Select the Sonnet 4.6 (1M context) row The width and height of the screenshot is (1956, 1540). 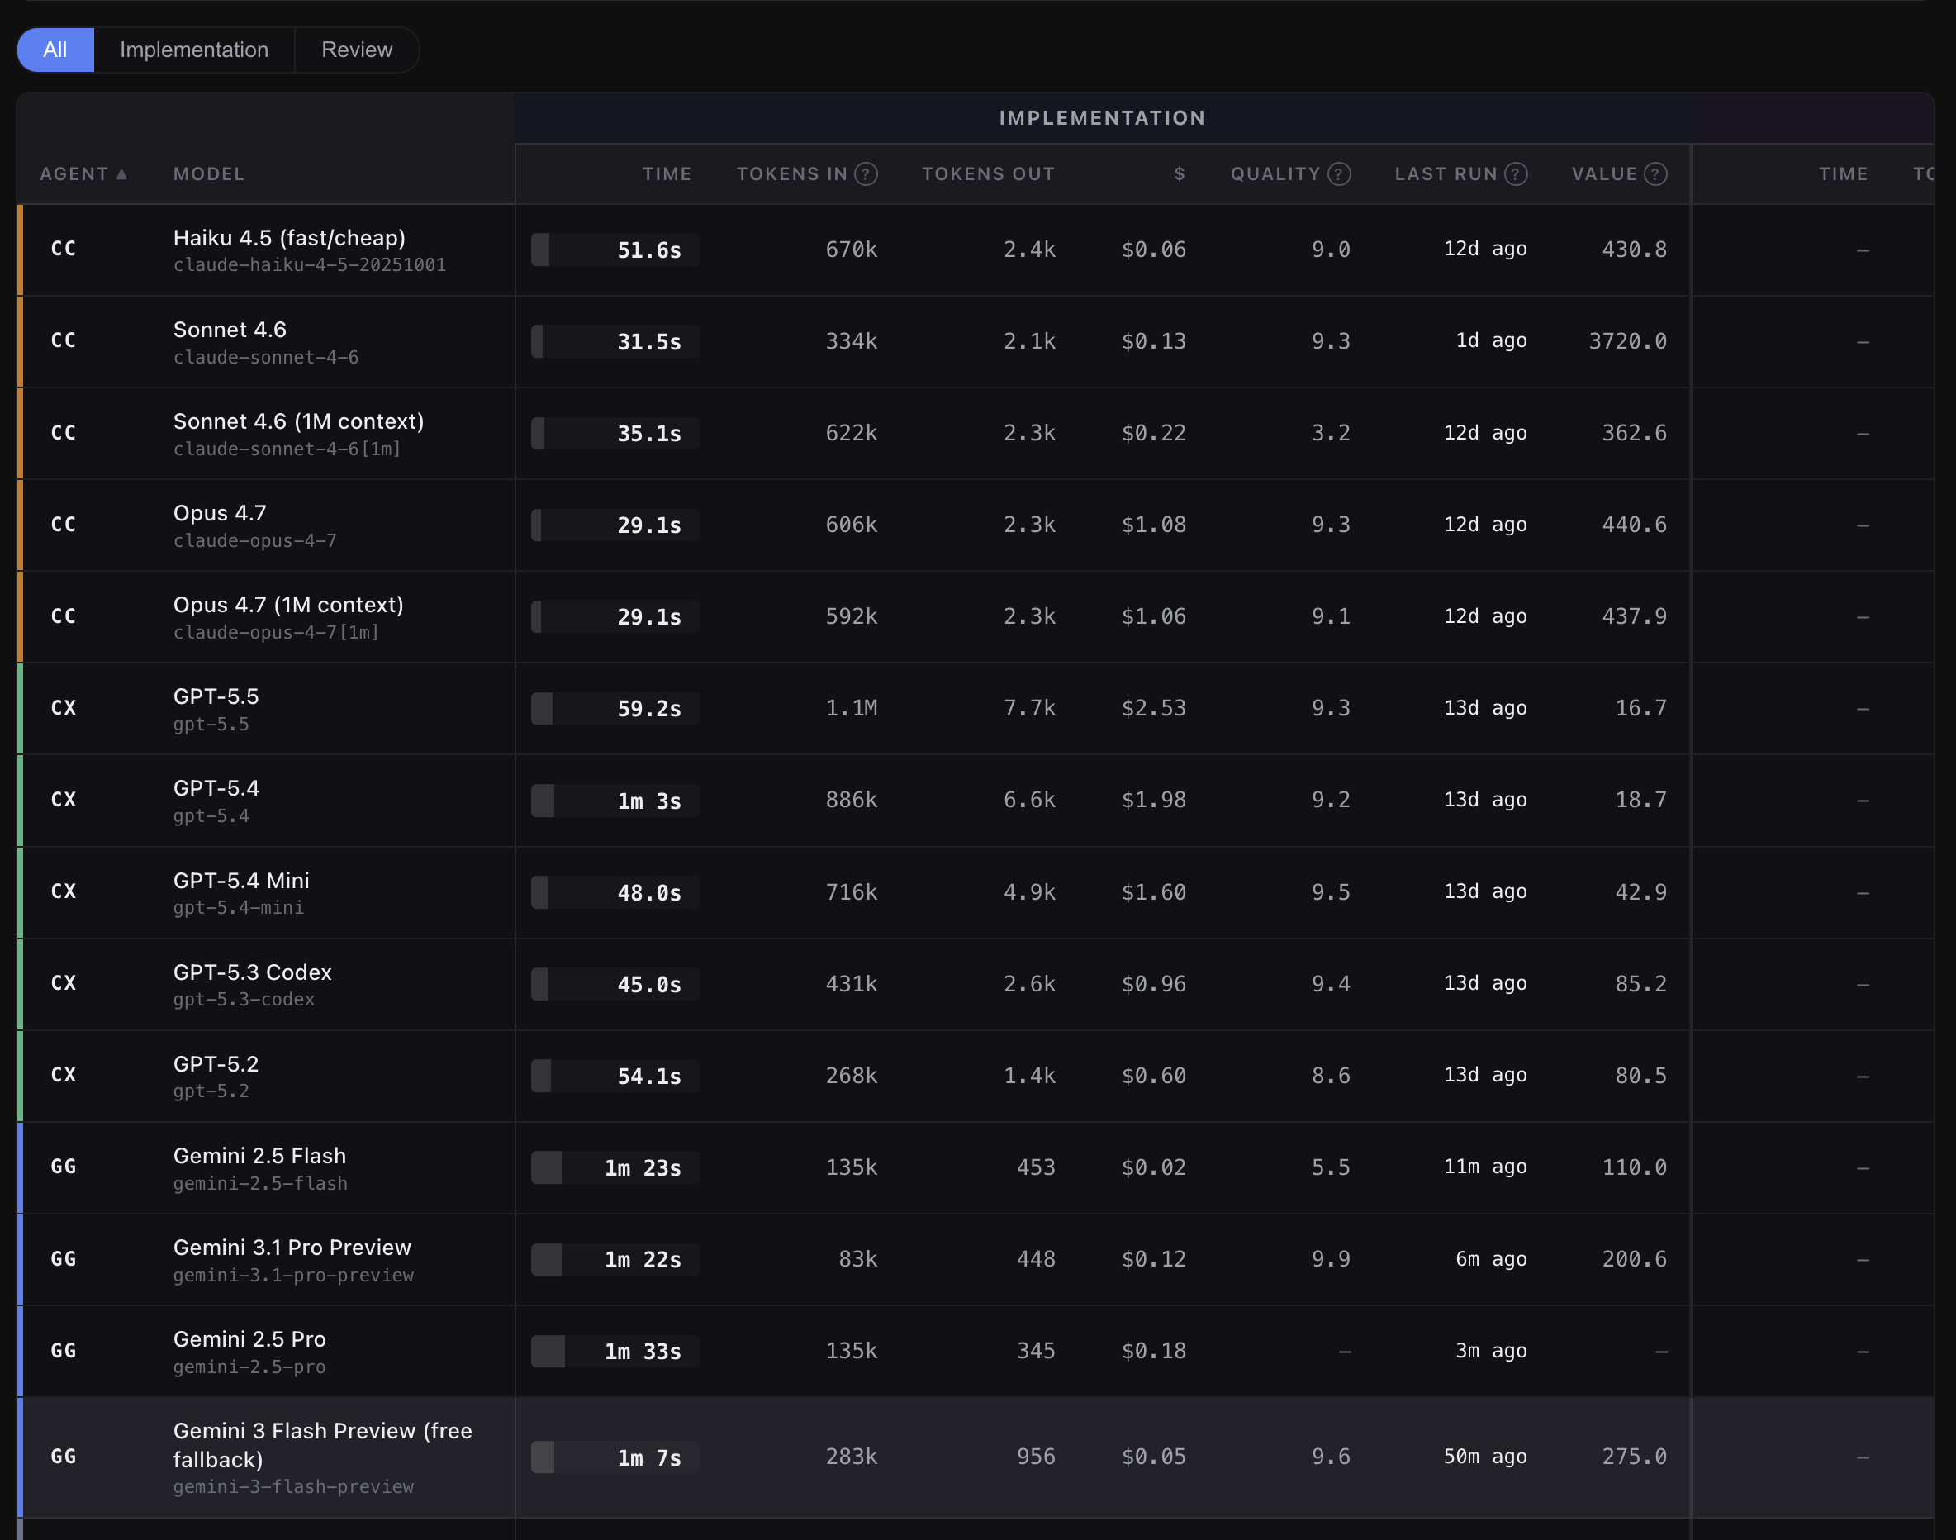(976, 434)
